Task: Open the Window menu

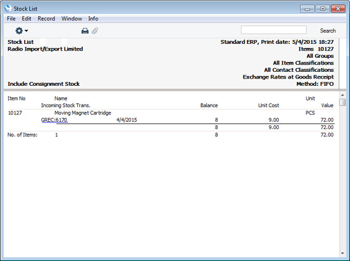Action: click(72, 19)
